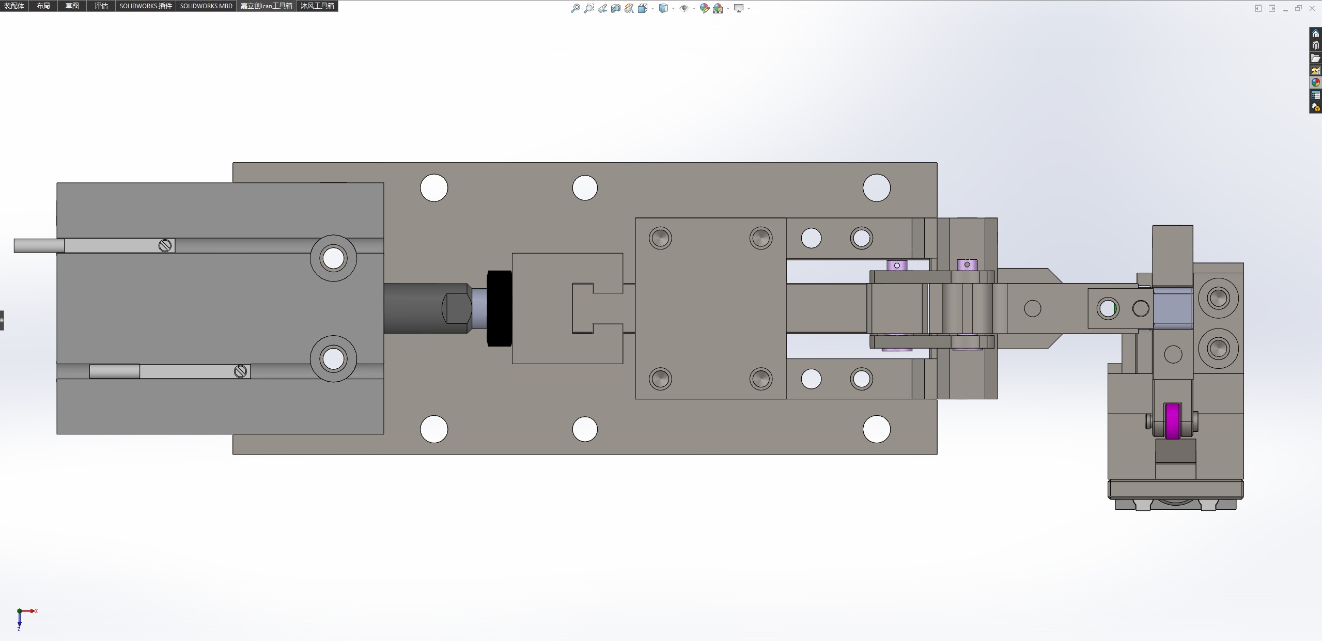Click the Zoom to Fit icon
The width and height of the screenshot is (1322, 641).
click(x=575, y=8)
